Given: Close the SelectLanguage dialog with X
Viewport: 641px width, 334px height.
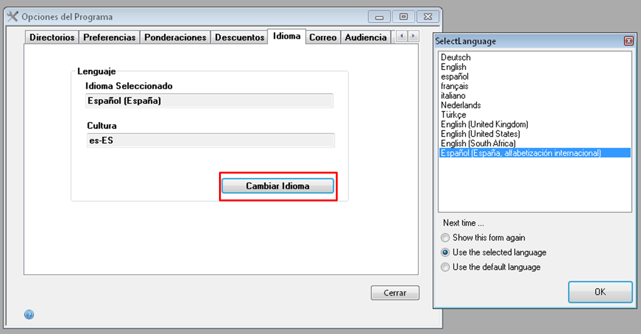Looking at the screenshot, I should tap(628, 41).
